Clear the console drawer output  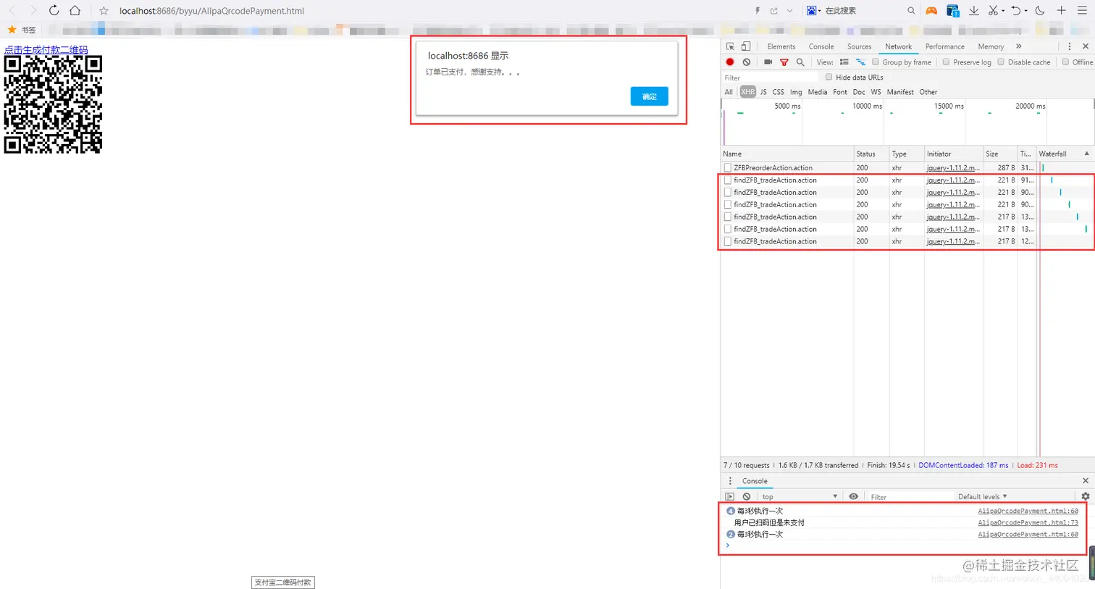pyautogui.click(x=747, y=497)
